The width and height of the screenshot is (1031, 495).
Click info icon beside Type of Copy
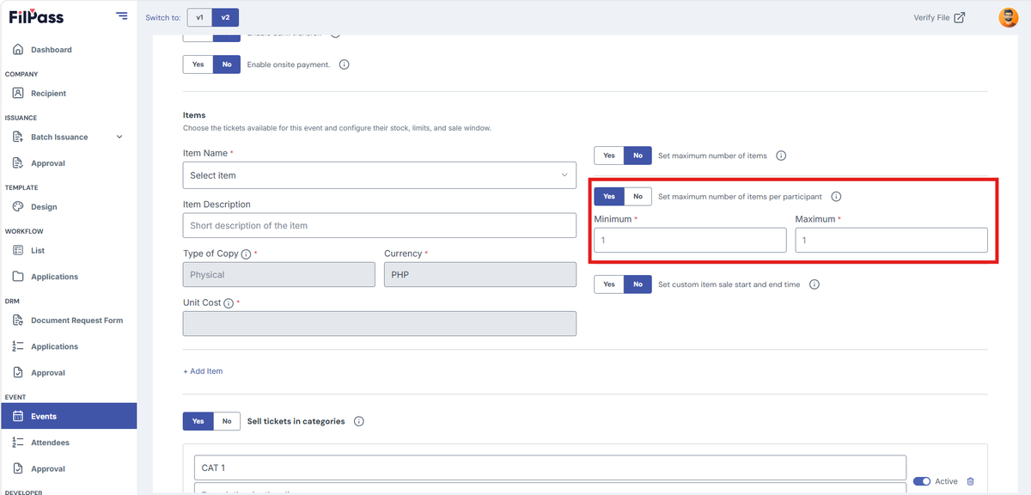pos(246,254)
